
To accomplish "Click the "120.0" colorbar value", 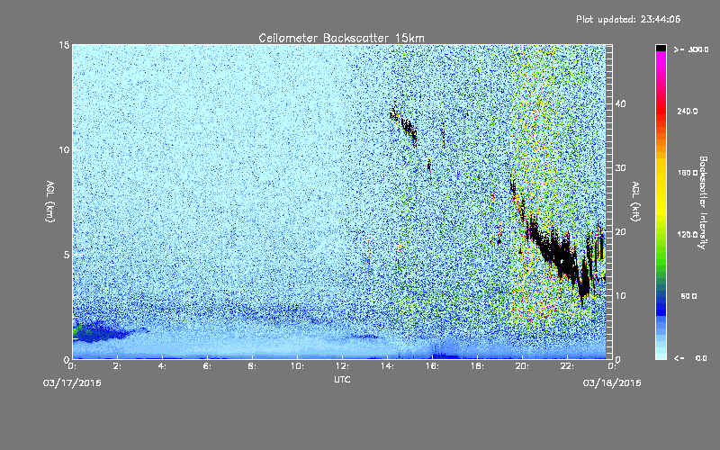I will (x=688, y=234).
